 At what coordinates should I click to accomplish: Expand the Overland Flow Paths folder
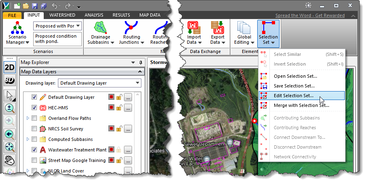click(x=28, y=118)
